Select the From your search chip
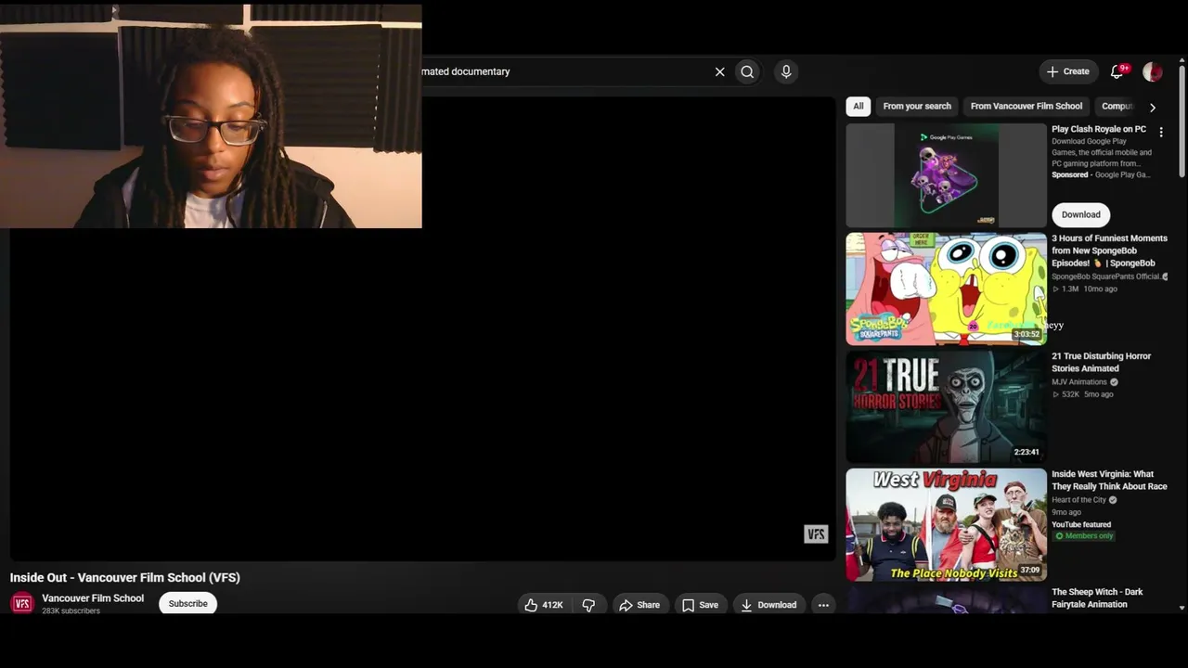1188x668 pixels. tap(917, 107)
